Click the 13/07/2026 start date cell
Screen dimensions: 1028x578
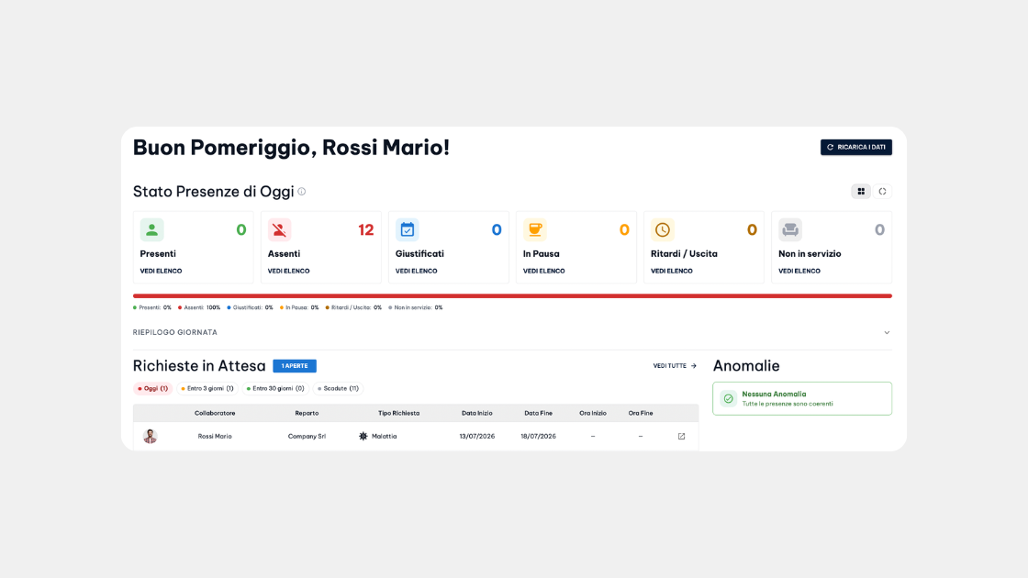[x=476, y=436]
